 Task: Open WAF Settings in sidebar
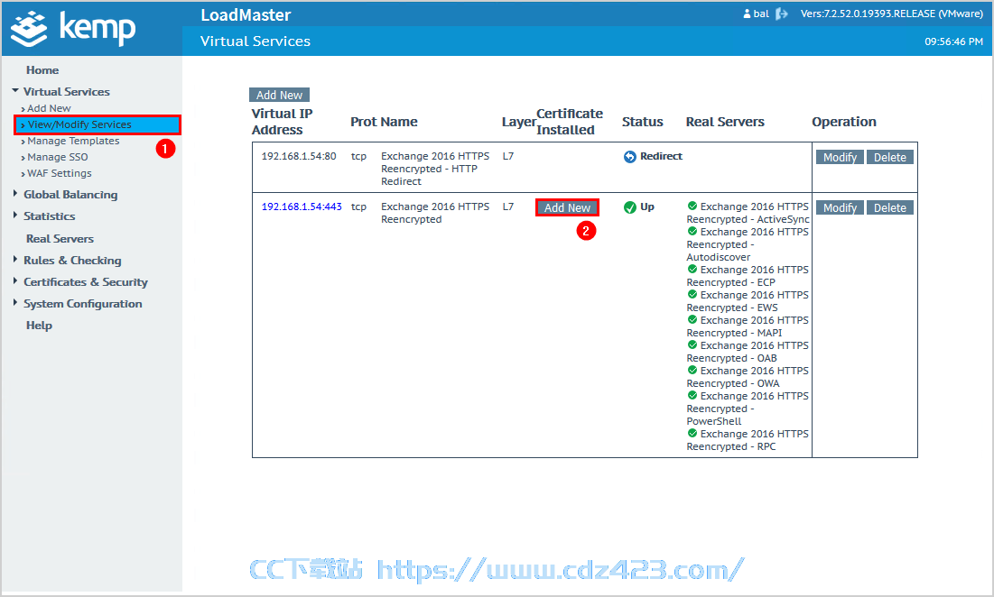pyautogui.click(x=59, y=173)
